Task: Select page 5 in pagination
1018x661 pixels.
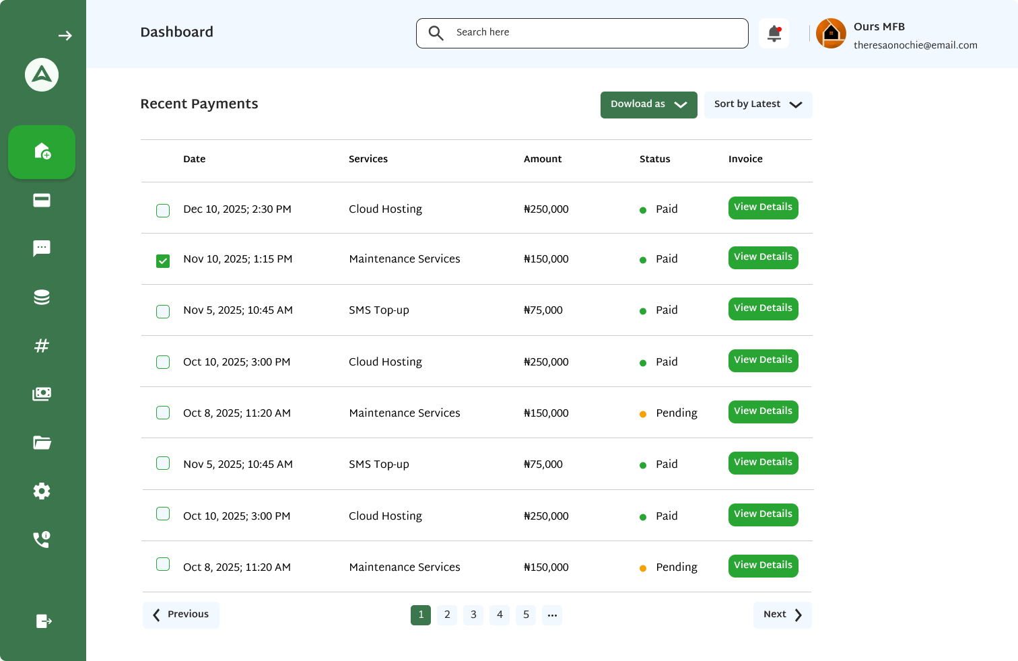Action: pos(526,615)
